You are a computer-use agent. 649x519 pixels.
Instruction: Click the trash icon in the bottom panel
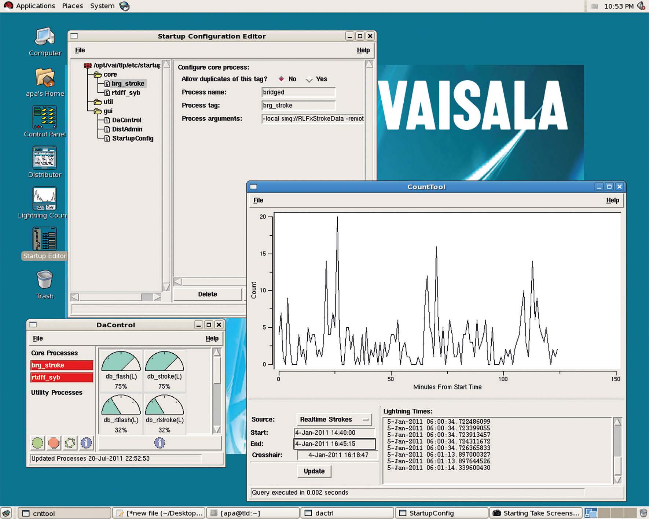pyautogui.click(x=643, y=513)
